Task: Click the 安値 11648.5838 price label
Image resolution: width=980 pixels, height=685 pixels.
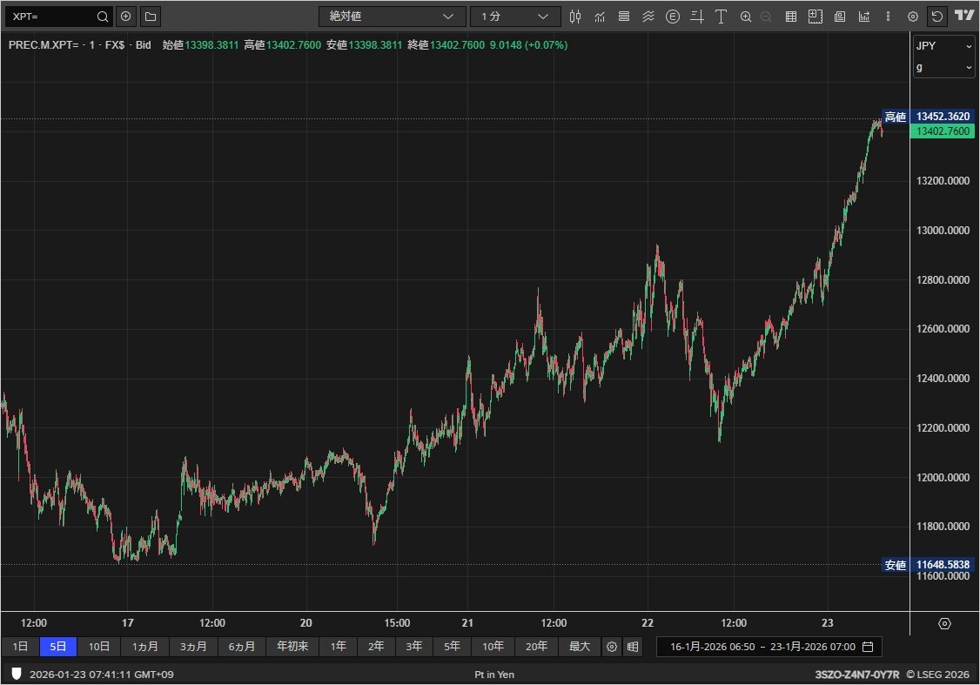Action: click(x=928, y=565)
